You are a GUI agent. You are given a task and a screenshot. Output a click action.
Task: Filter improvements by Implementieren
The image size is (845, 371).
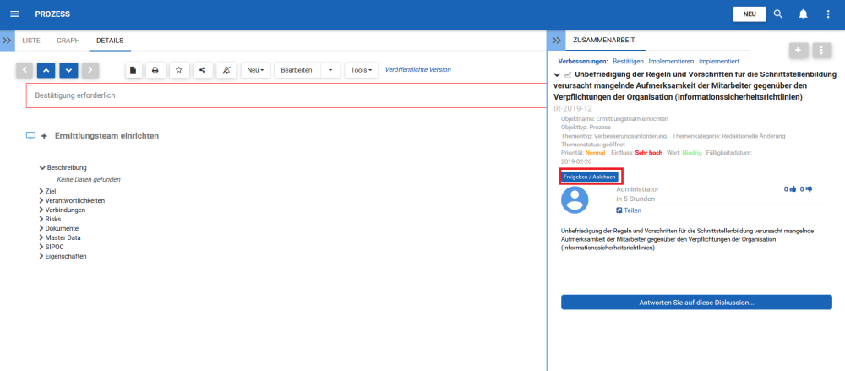click(671, 62)
